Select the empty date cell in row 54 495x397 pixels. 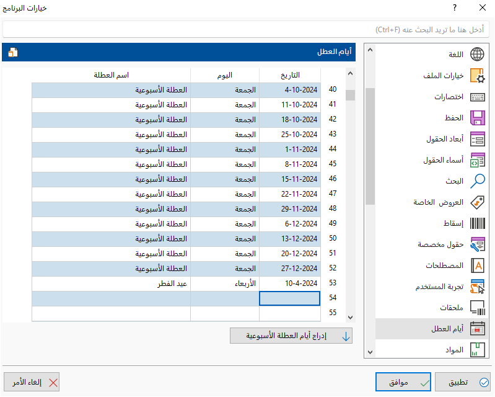click(x=290, y=299)
